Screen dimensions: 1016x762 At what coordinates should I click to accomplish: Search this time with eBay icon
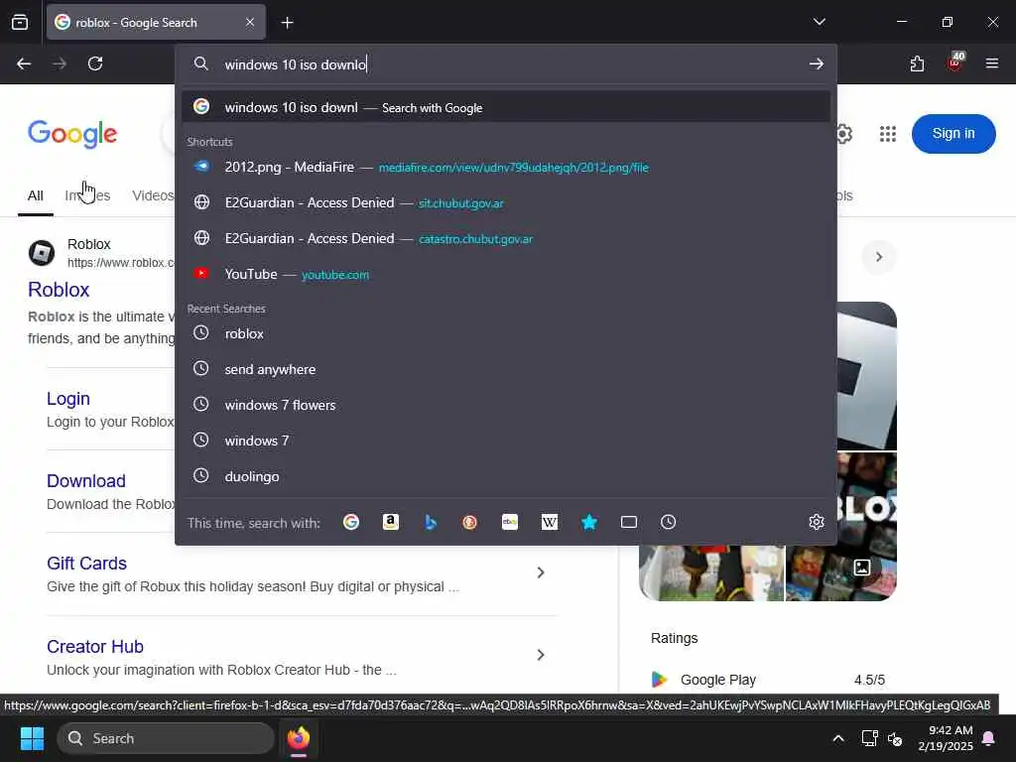pyautogui.click(x=510, y=522)
